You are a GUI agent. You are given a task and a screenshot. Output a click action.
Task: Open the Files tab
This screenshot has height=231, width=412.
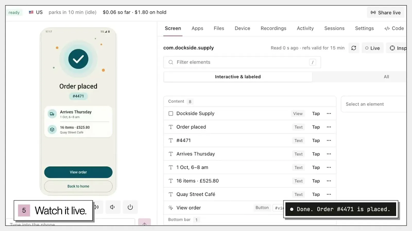(219, 28)
